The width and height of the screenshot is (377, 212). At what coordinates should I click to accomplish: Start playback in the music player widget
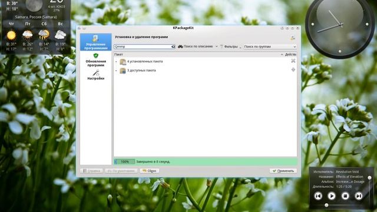coord(332,196)
